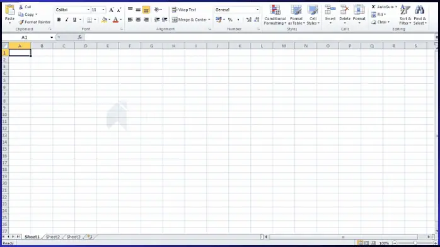Screen dimensions: 440x247
Task: Open Sort & Filter menu
Action: pyautogui.click(x=405, y=15)
